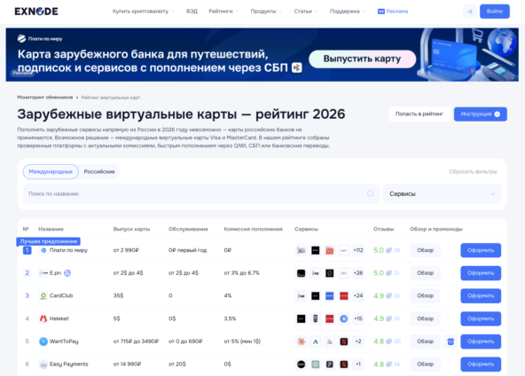Open Обзор for WantToPay
Image resolution: width=525 pixels, height=376 pixels.
pos(425,341)
